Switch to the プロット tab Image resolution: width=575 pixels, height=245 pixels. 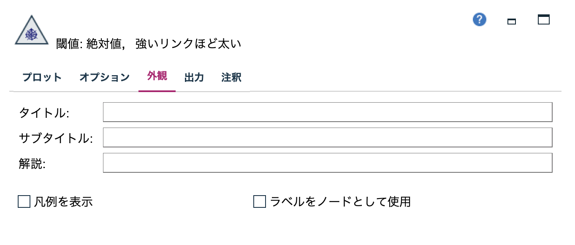click(41, 77)
